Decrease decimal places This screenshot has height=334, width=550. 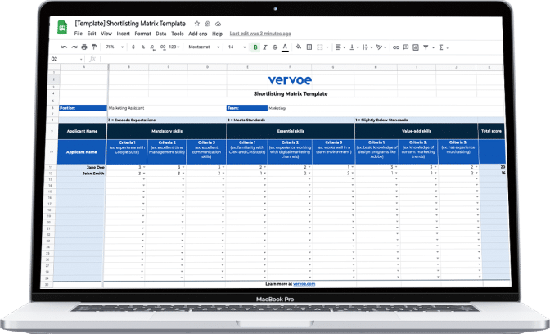tap(152, 47)
